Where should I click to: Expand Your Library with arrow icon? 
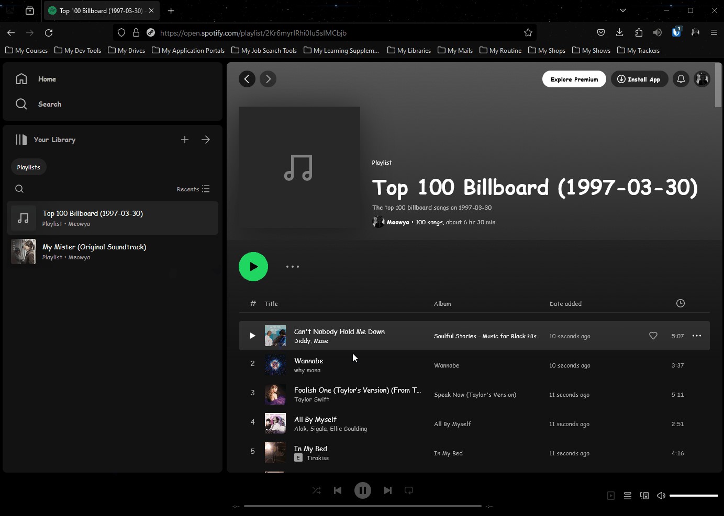click(206, 140)
